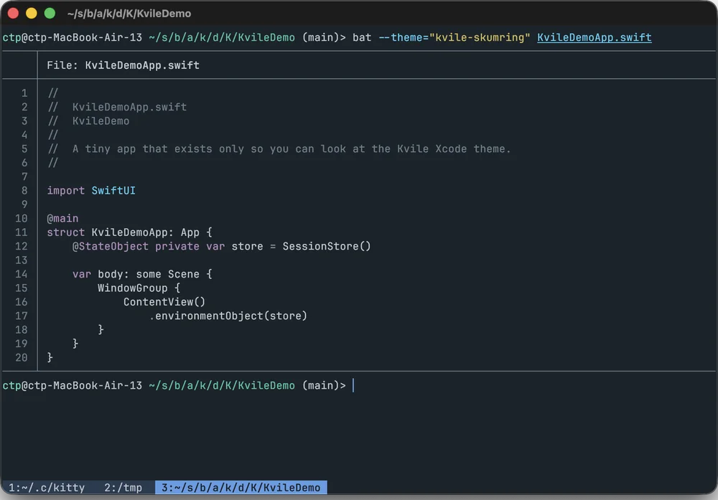Switch to the 2:/tmp tab

click(123, 488)
